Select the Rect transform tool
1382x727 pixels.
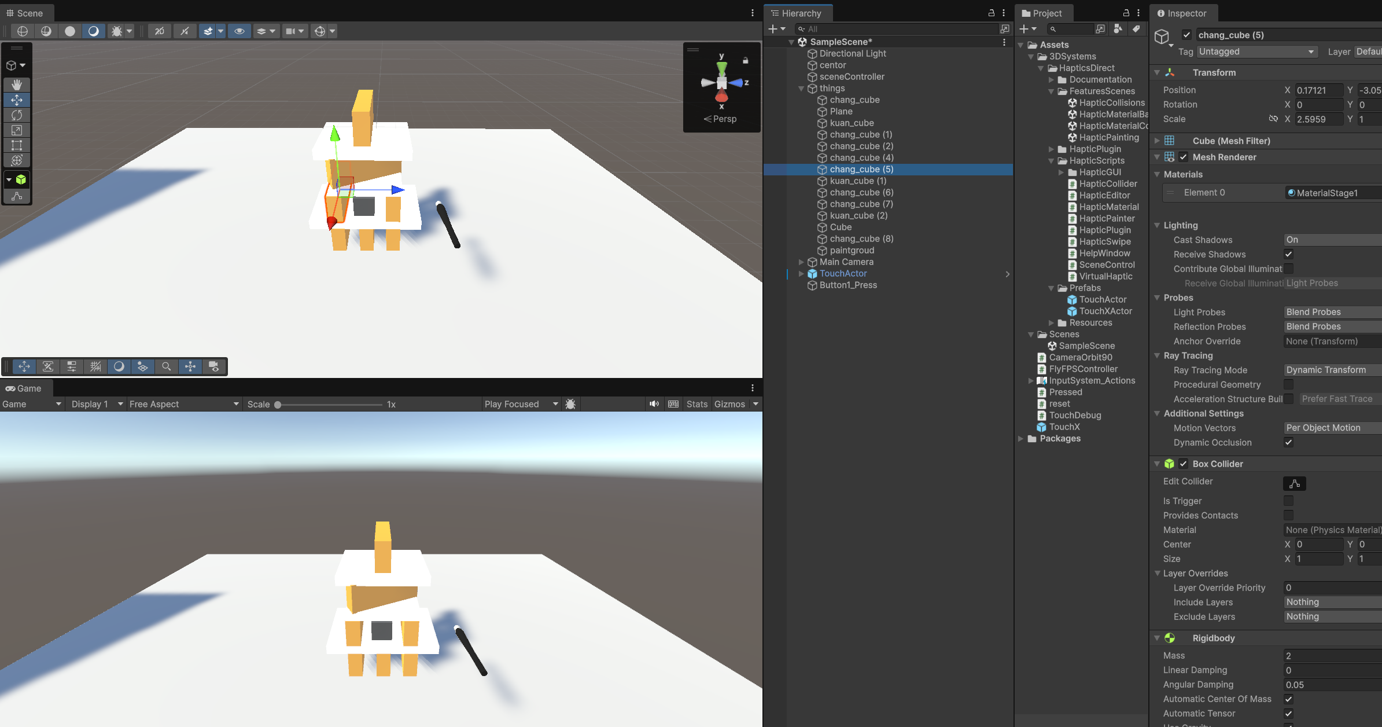click(17, 145)
